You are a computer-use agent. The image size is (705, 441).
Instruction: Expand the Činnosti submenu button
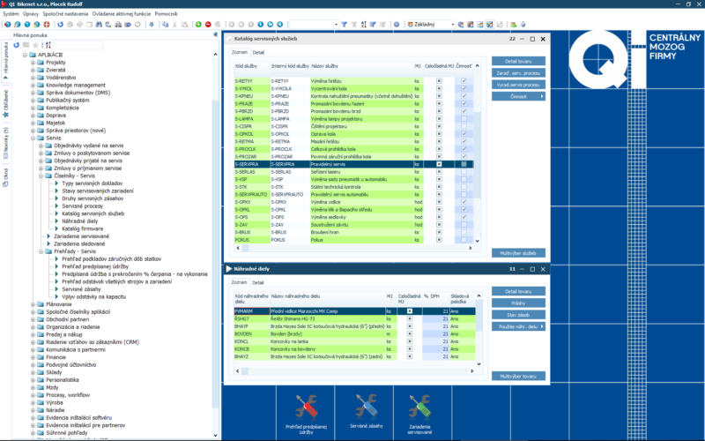518,95
